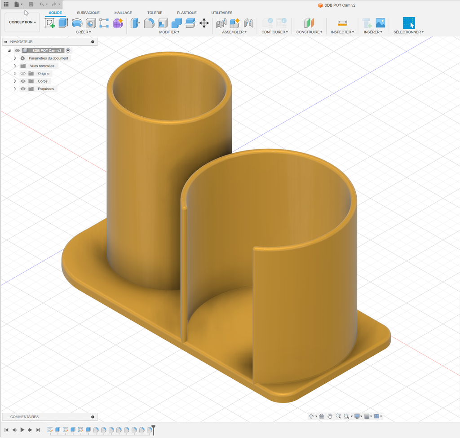
Task: Select the Create Sketch tool icon
Action: [49, 23]
